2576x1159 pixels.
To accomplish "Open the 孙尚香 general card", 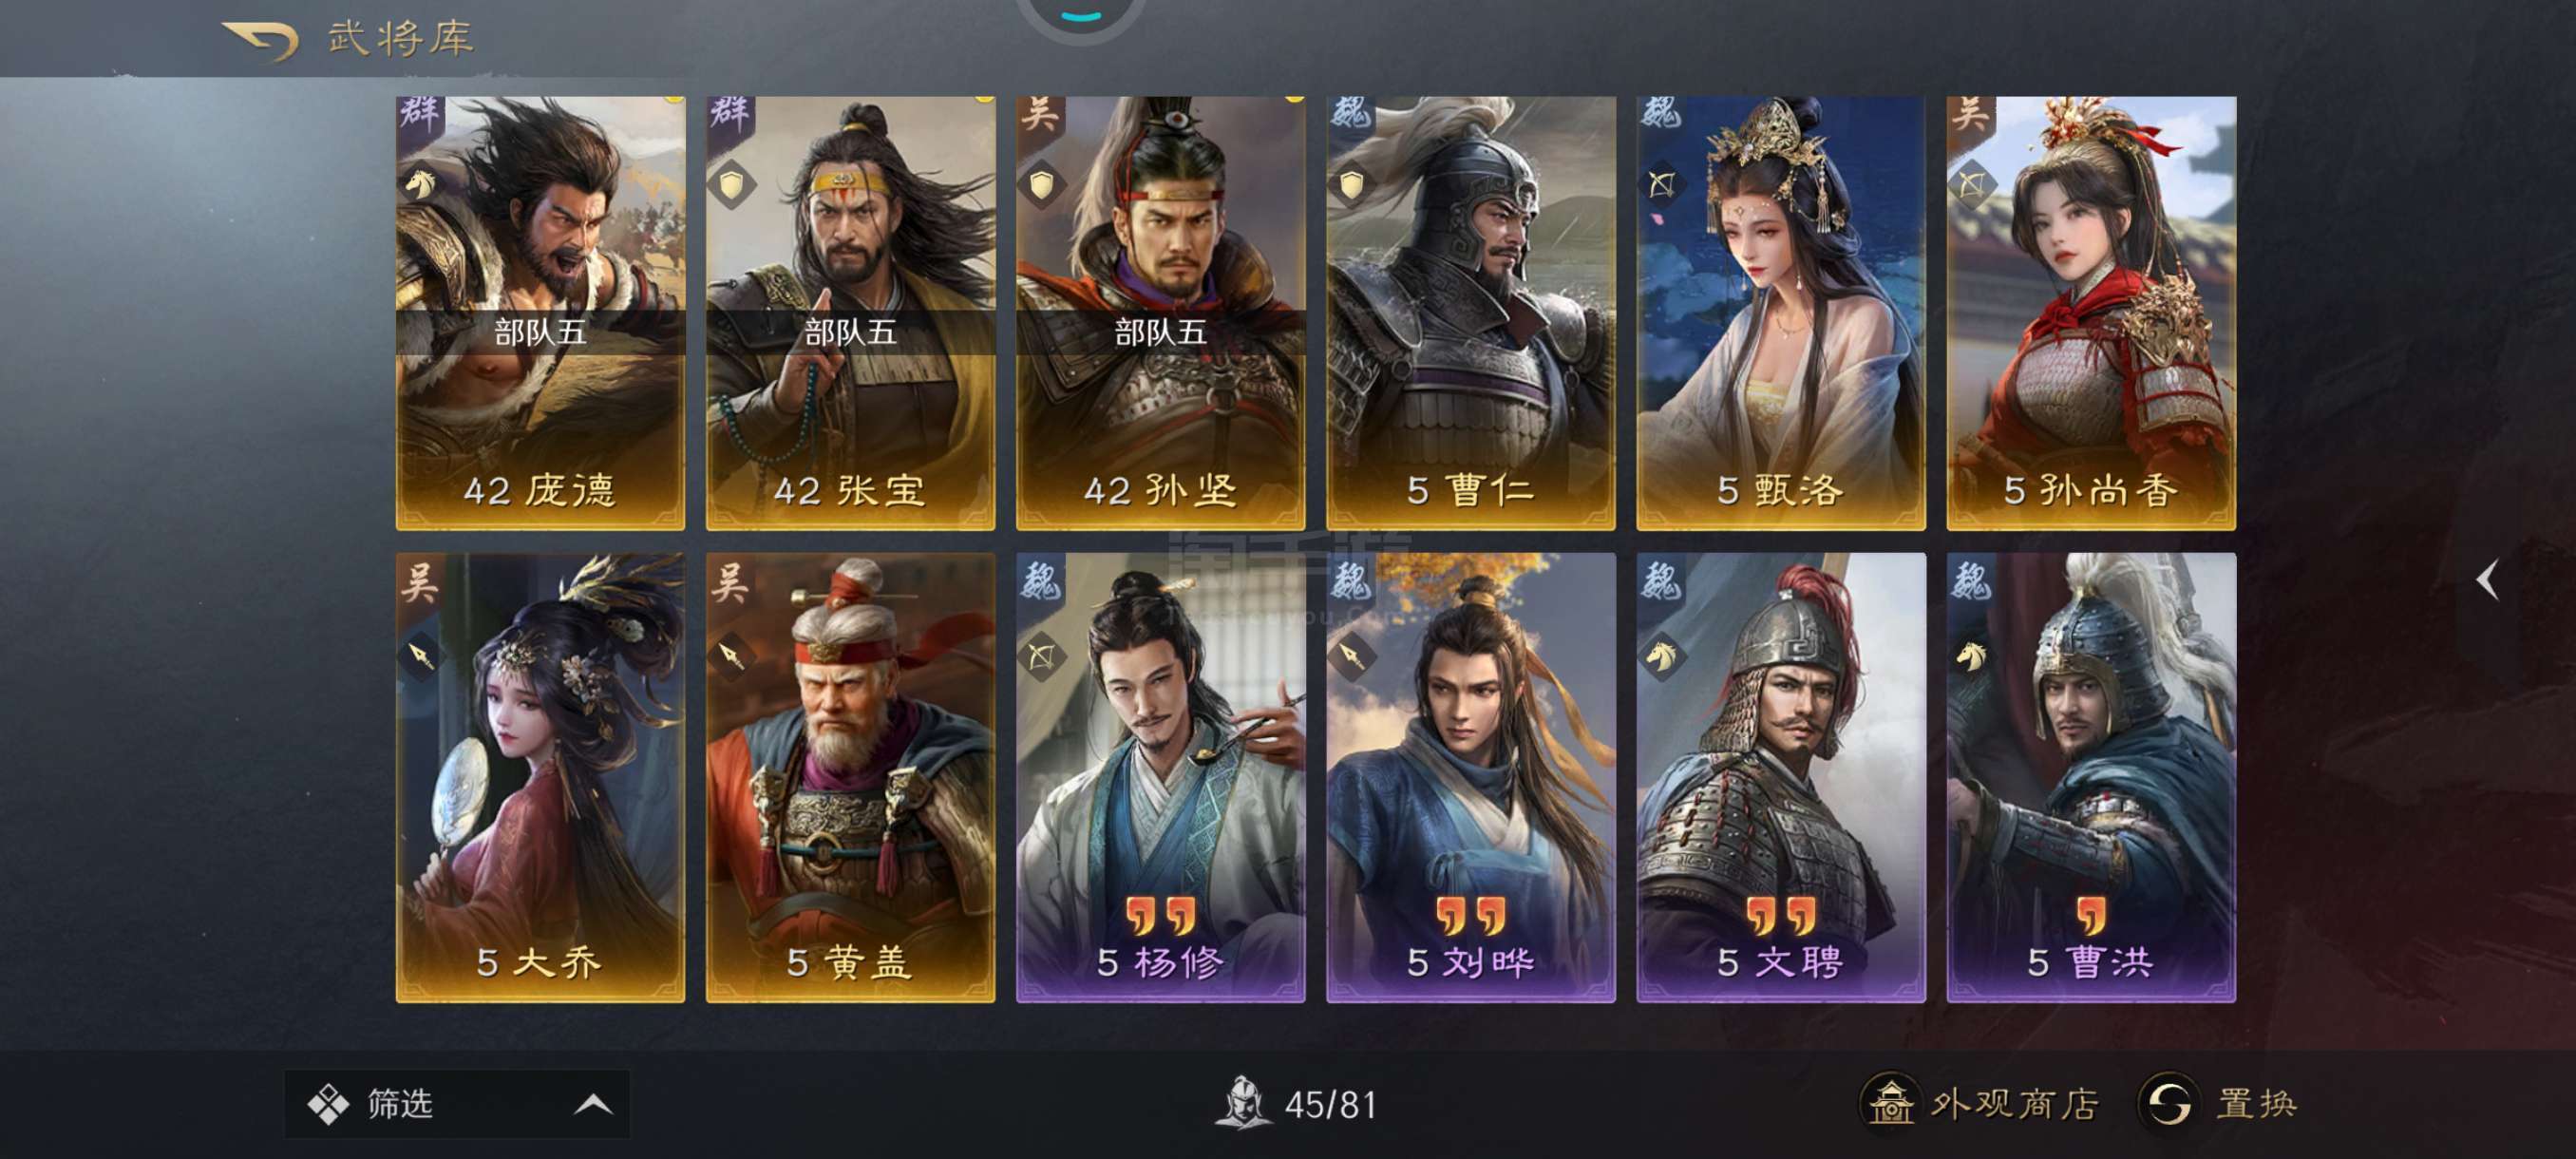I will click(2091, 313).
